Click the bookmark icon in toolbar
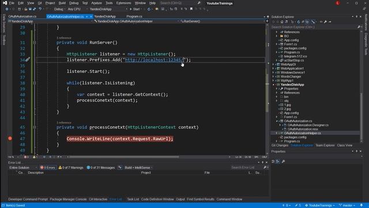Viewport: 369px width, 208px height. 191,9
